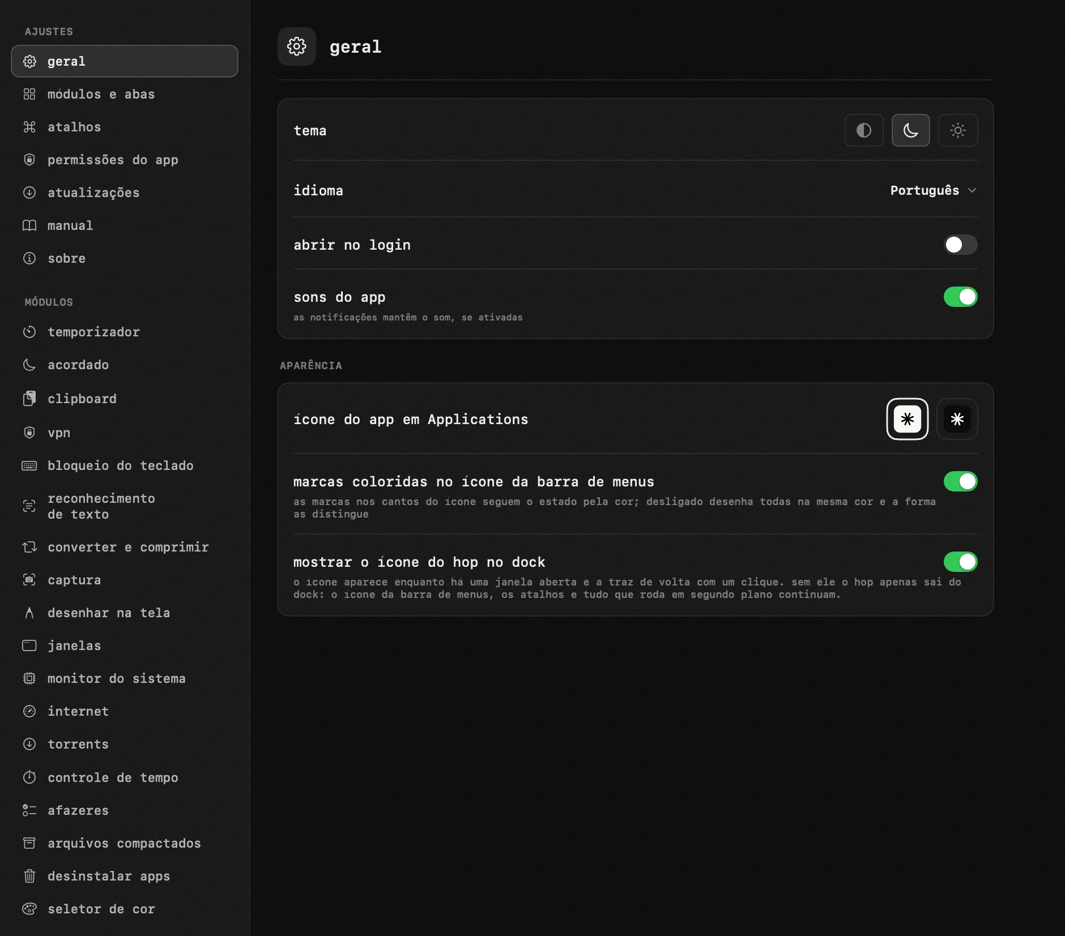The height and width of the screenshot is (936, 1065).
Task: Disable marcas coloridas no ícone toggle
Action: (x=960, y=481)
